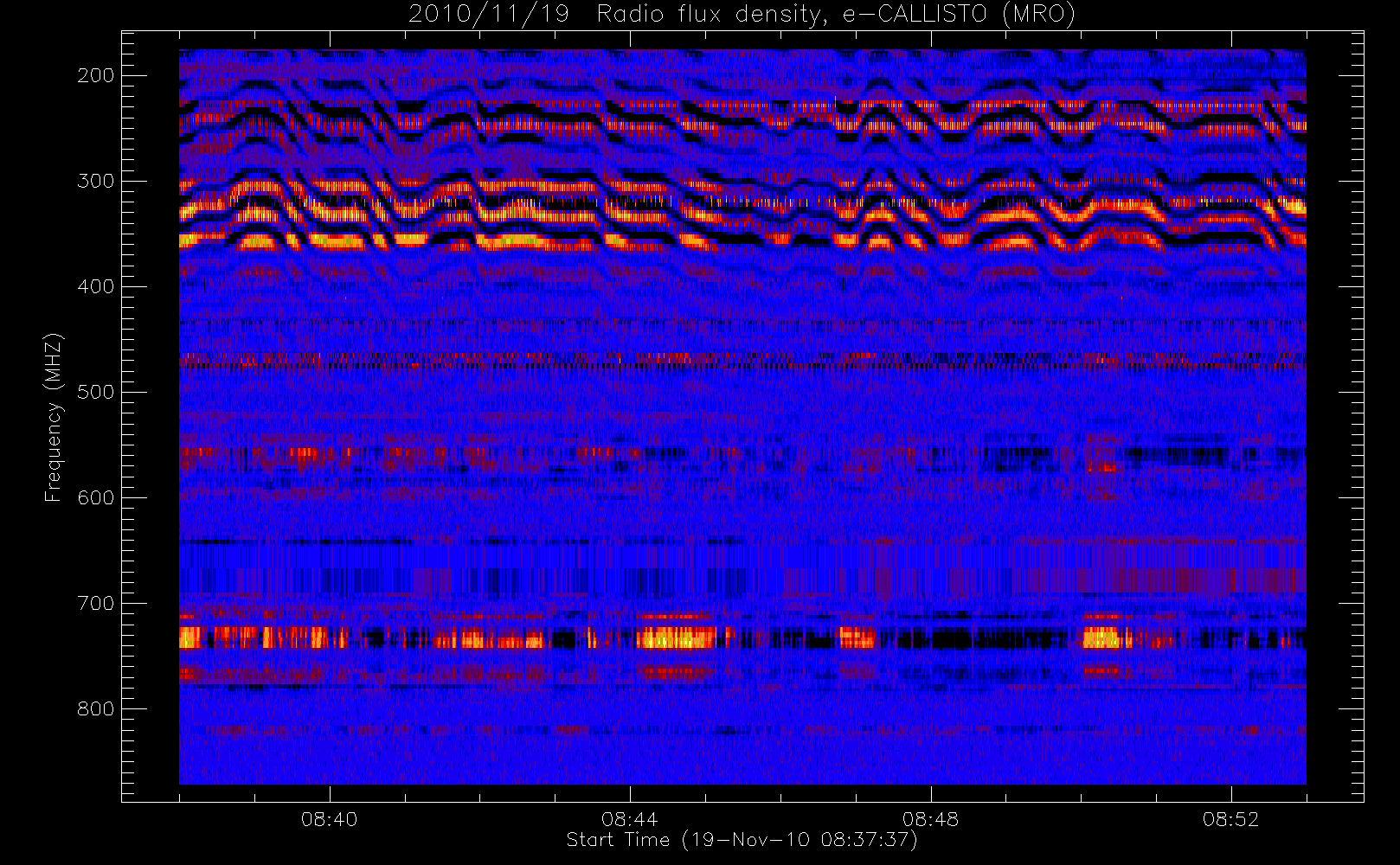Click the 08:44 time tick label

pyautogui.click(x=629, y=819)
